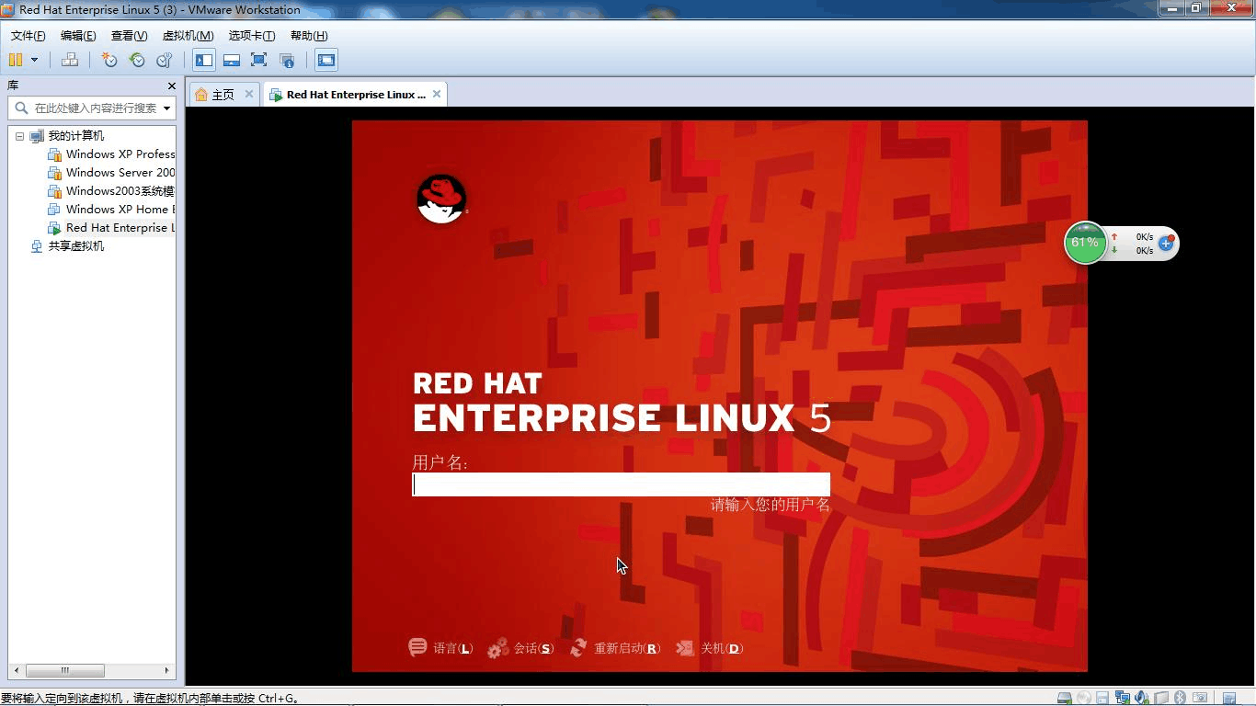The width and height of the screenshot is (1256, 706).
Task: Take a snapshot with the clock-star icon
Action: [109, 60]
